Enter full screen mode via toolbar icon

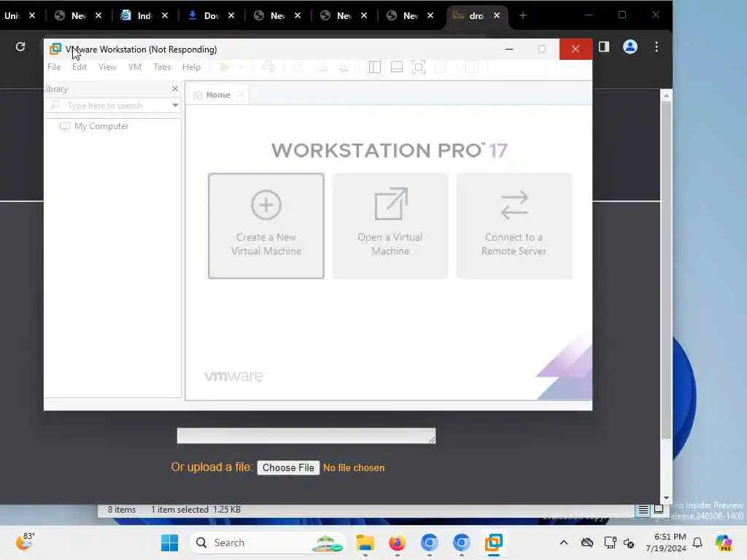coord(419,67)
